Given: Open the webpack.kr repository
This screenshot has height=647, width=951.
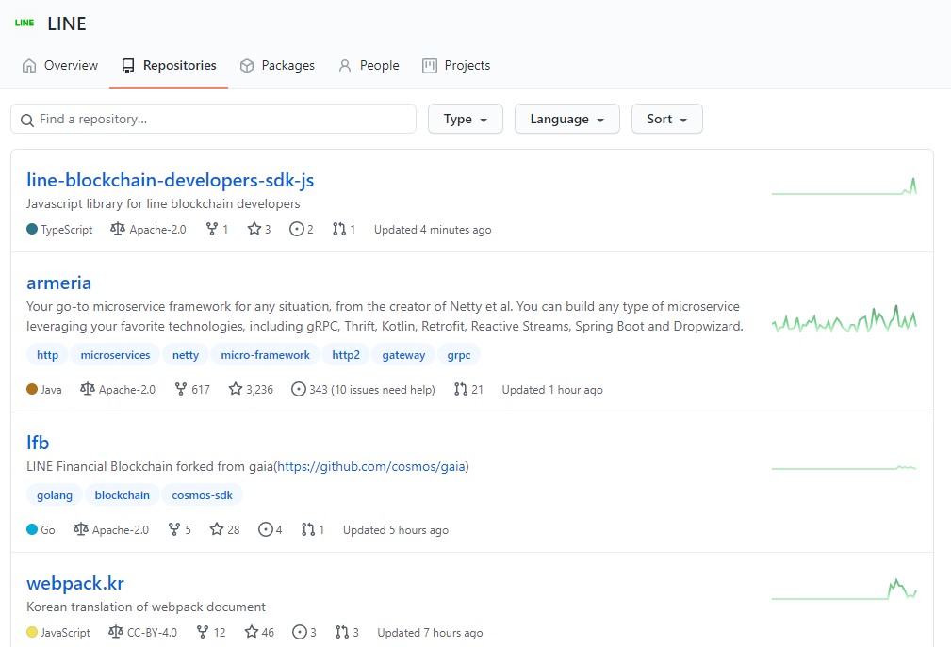Looking at the screenshot, I should (75, 583).
